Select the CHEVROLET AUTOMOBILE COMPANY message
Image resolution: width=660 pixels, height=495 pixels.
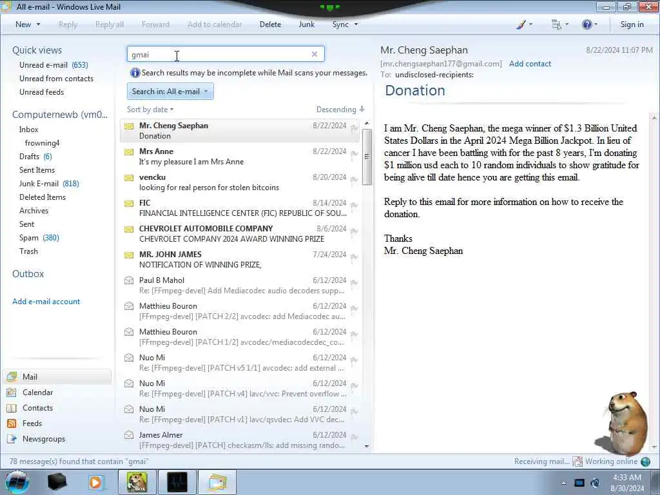[x=240, y=233]
